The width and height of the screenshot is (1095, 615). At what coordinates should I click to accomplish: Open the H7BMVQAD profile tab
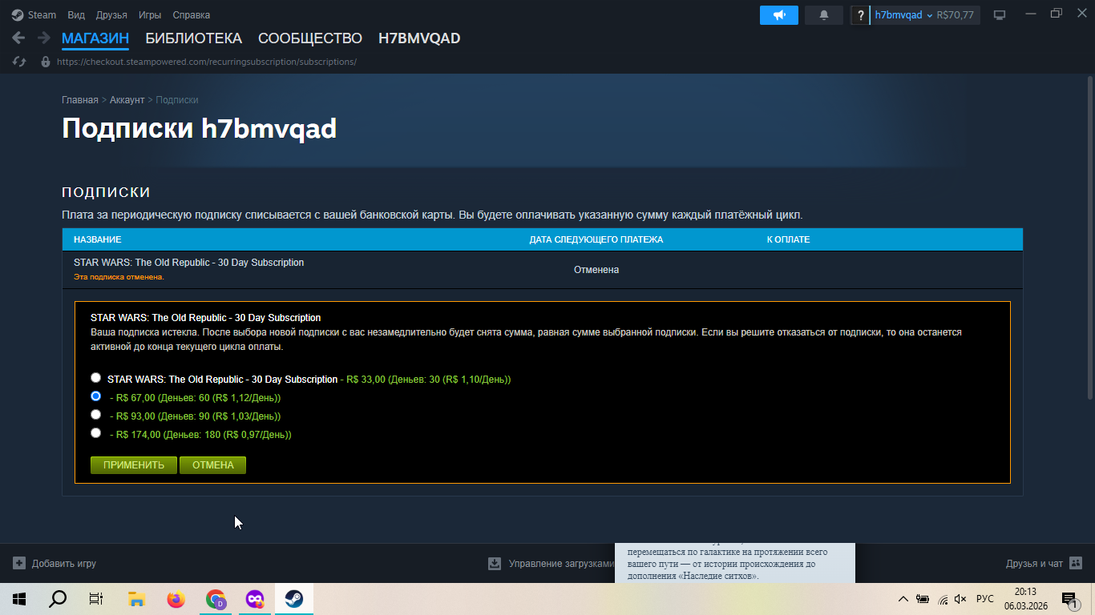click(x=419, y=38)
